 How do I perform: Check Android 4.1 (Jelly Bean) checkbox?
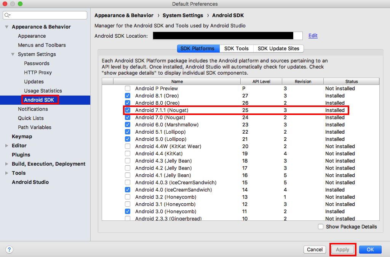click(x=128, y=175)
